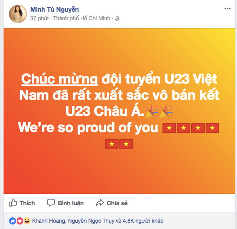Viewport: 237px width, 229px height.
Task: Click the Bình luận speech bubble icon
Action: tap(51, 203)
